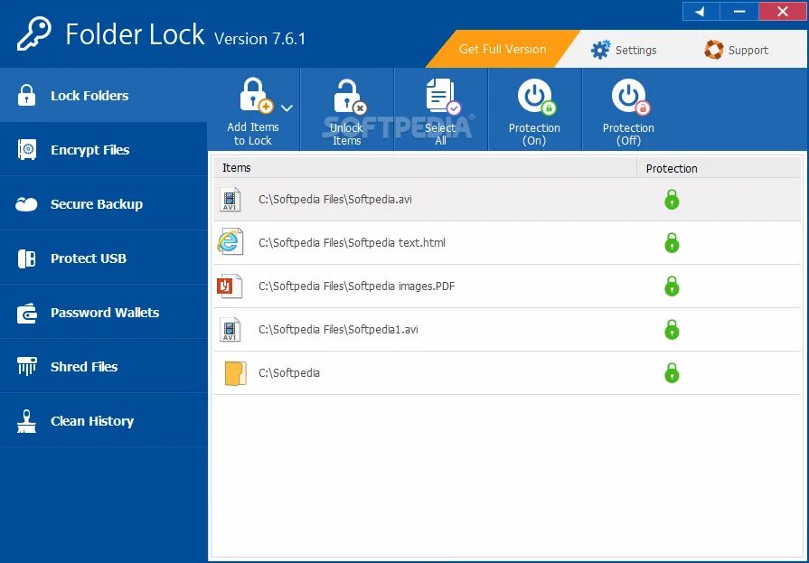Click the broom icon beside Clean History
Screen dimensions: 809x563
26,421
